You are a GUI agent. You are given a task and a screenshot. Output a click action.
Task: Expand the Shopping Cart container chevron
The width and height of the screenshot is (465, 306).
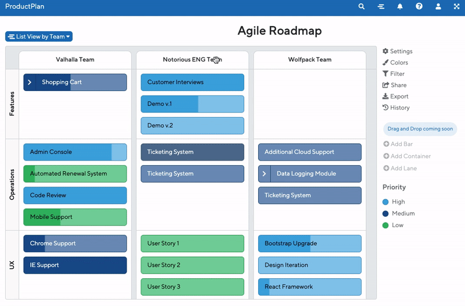pos(30,82)
